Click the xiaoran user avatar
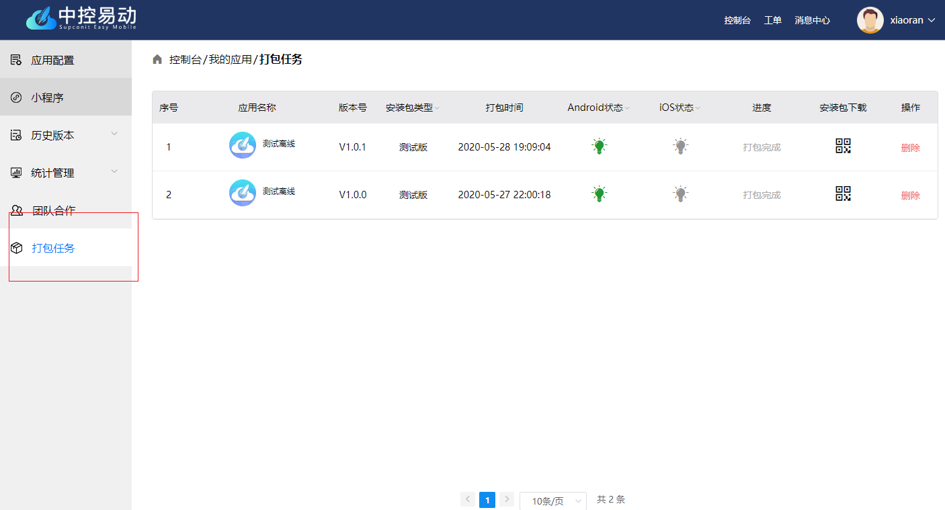945x510 pixels. (870, 20)
